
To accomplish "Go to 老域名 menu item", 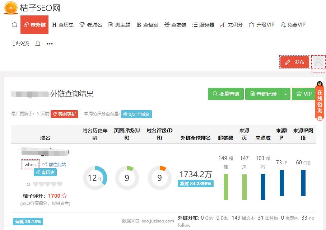I will tap(90, 25).
